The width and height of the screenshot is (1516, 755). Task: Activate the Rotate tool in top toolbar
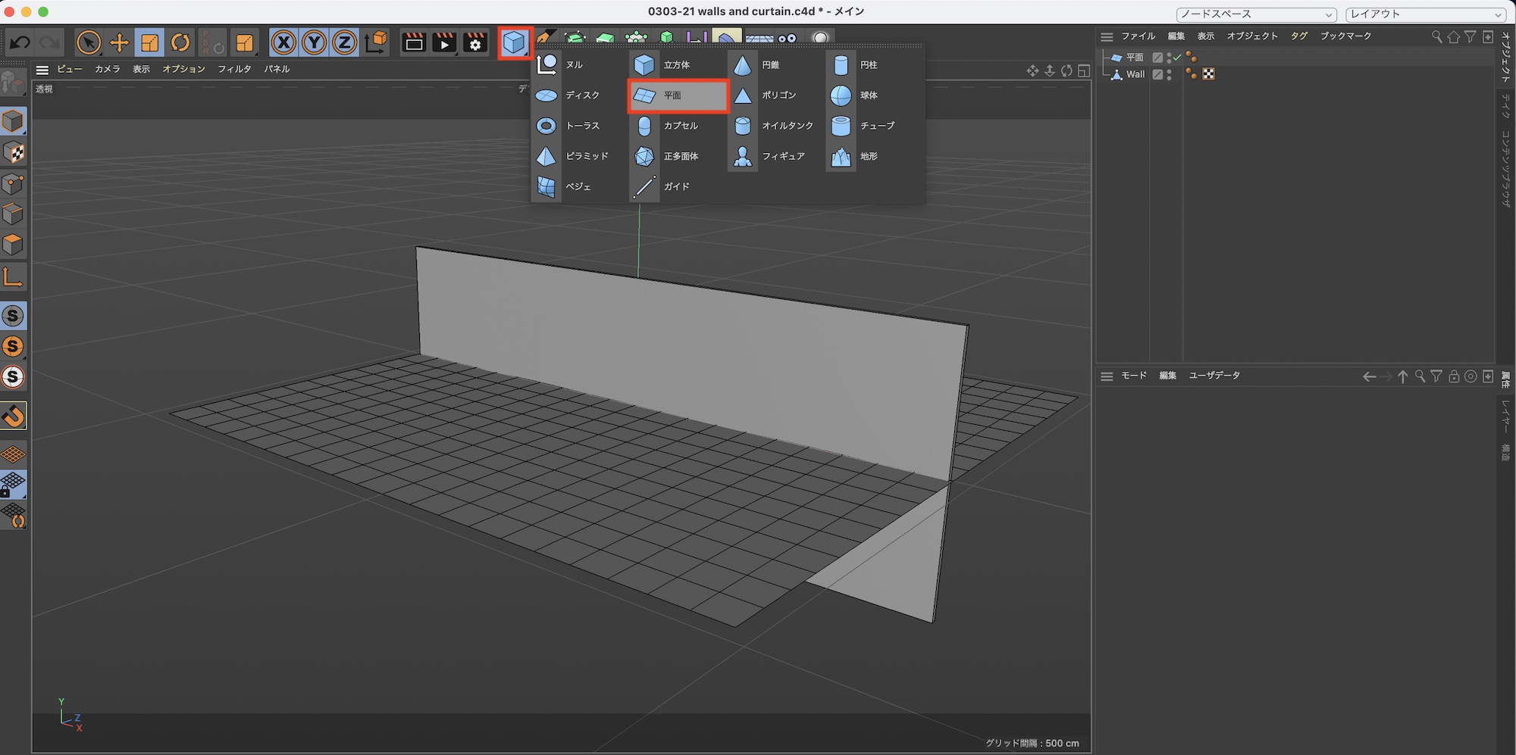click(180, 42)
